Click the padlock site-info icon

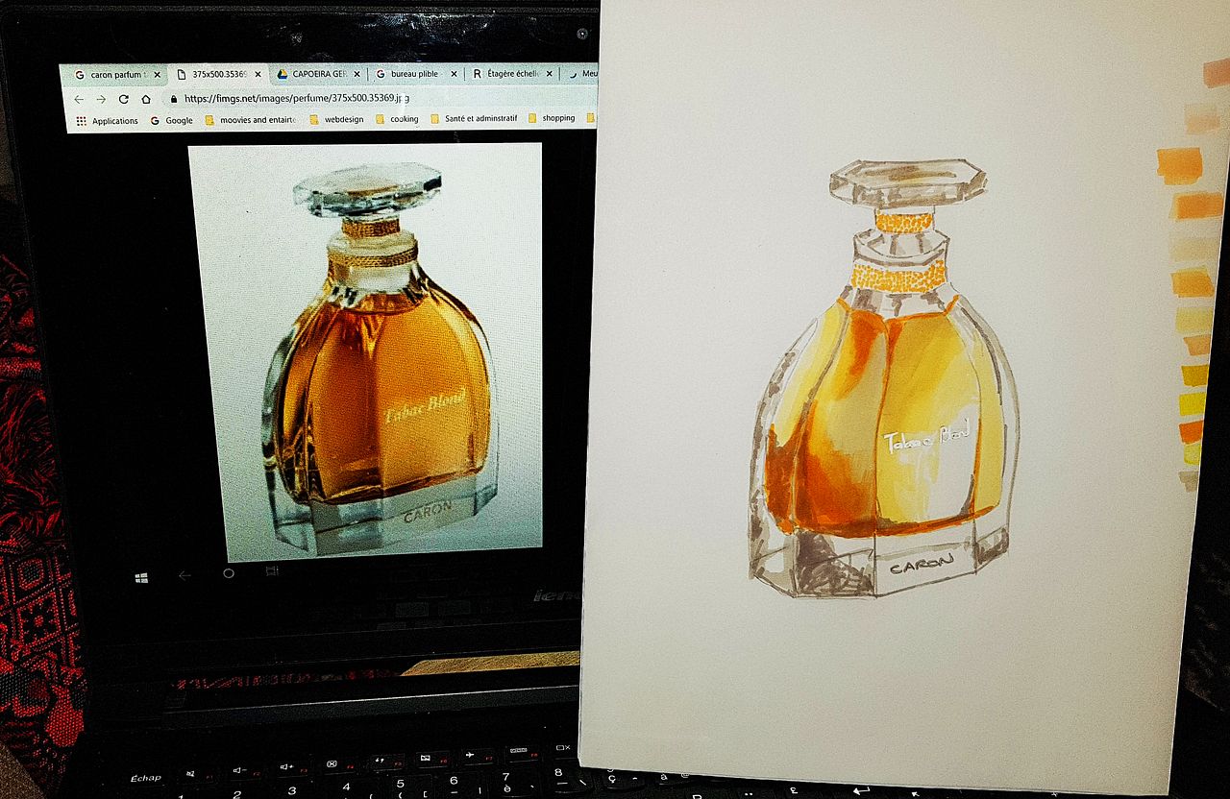pyautogui.click(x=173, y=98)
